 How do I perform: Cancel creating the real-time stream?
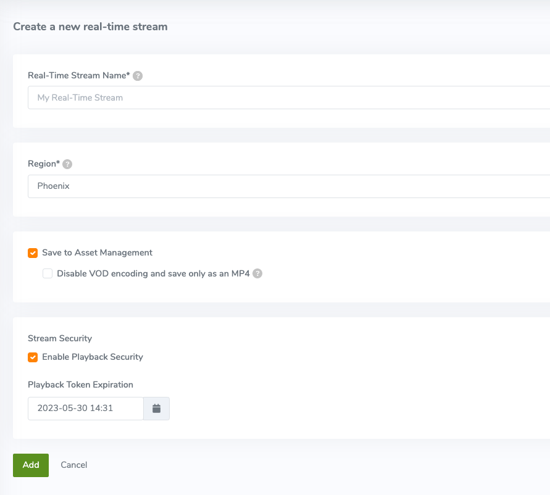73,465
